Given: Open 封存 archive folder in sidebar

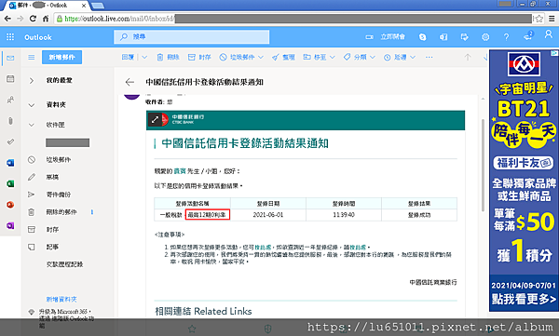Looking at the screenshot, I should (52, 230).
